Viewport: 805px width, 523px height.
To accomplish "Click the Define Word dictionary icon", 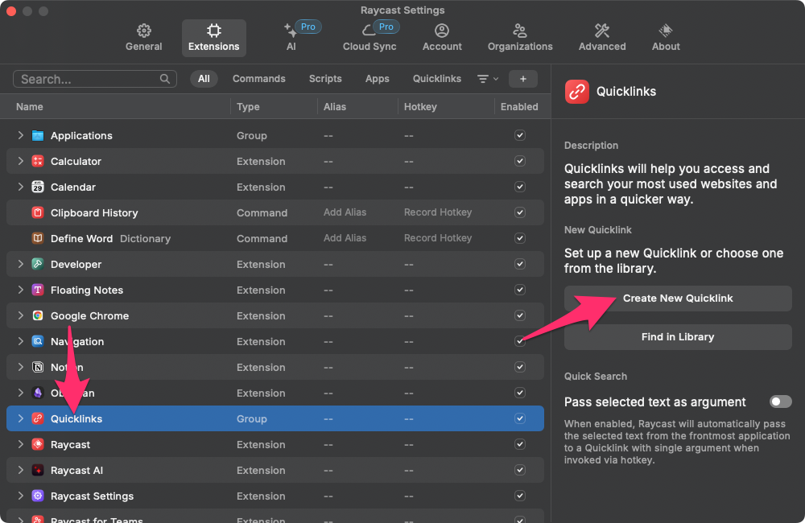I will tap(38, 238).
